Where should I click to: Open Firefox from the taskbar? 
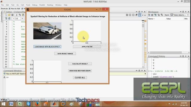[37, 104]
